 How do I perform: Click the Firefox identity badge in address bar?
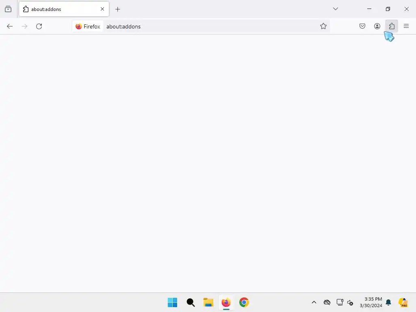(x=88, y=26)
